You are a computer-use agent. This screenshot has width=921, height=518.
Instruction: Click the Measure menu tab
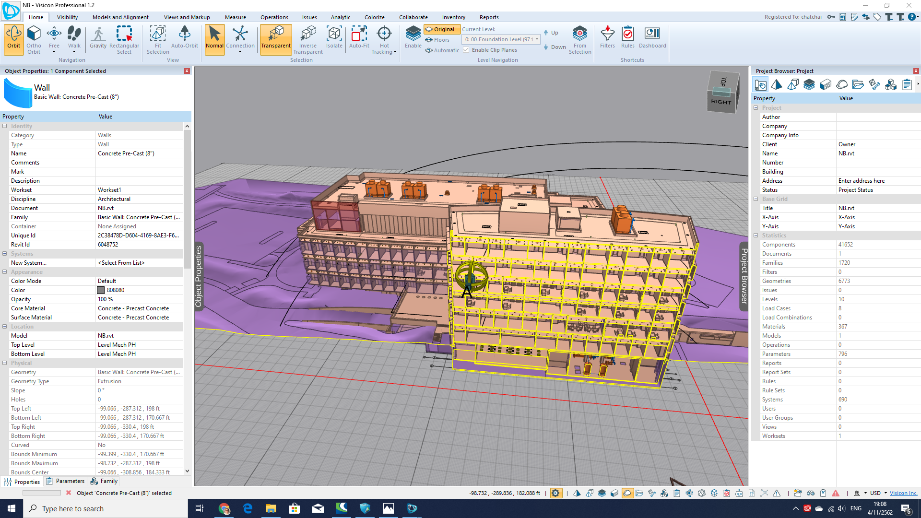(236, 17)
